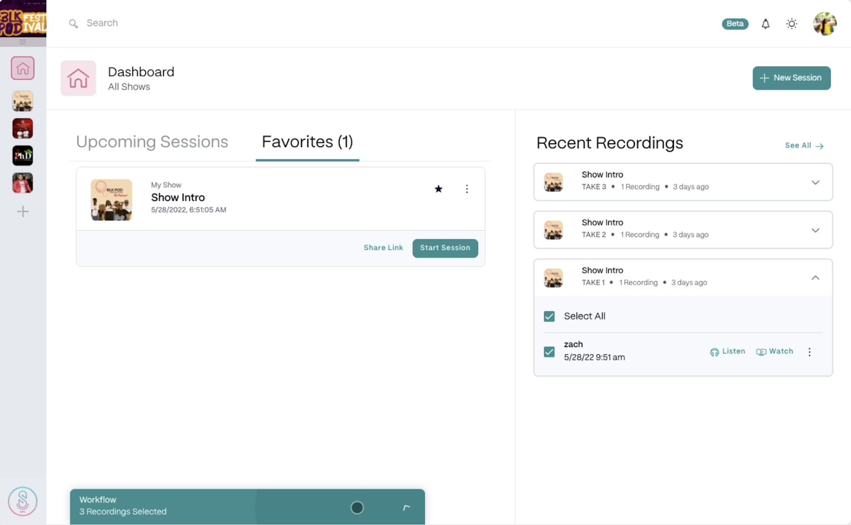Open the options menu next to Watch
Viewport: 851px width, 525px height.
click(x=809, y=351)
